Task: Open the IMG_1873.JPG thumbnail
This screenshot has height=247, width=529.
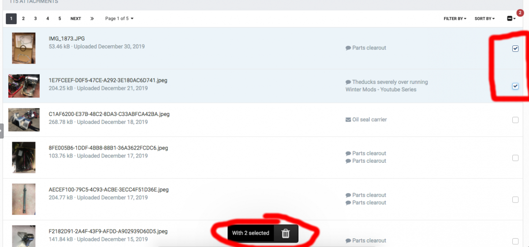Action: click(24, 48)
